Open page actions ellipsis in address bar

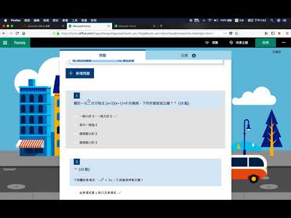pyautogui.click(x=225, y=33)
